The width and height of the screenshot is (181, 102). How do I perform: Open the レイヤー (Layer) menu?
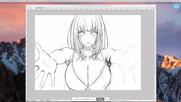(x=43, y=1)
